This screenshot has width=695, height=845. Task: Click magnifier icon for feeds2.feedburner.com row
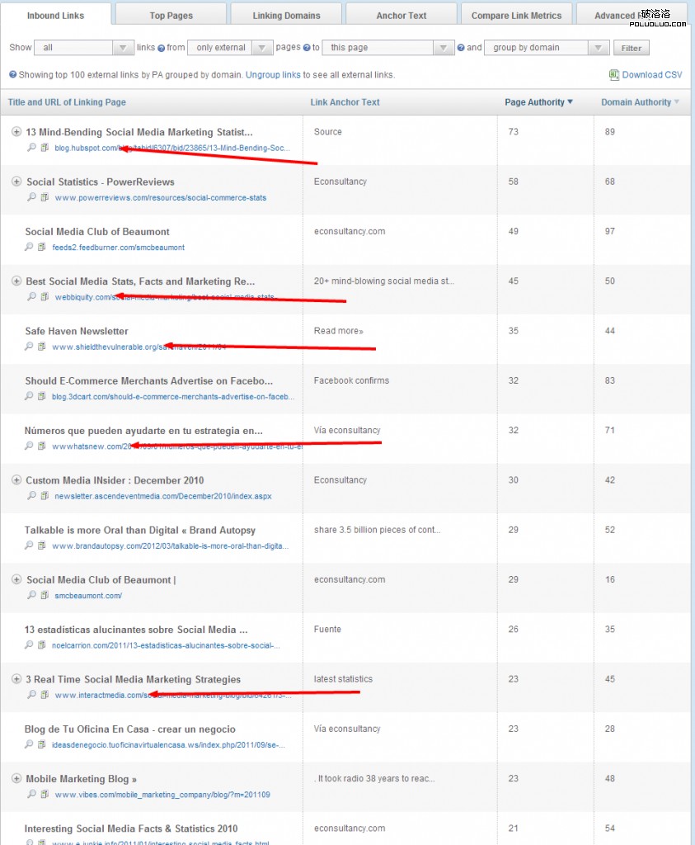point(29,247)
